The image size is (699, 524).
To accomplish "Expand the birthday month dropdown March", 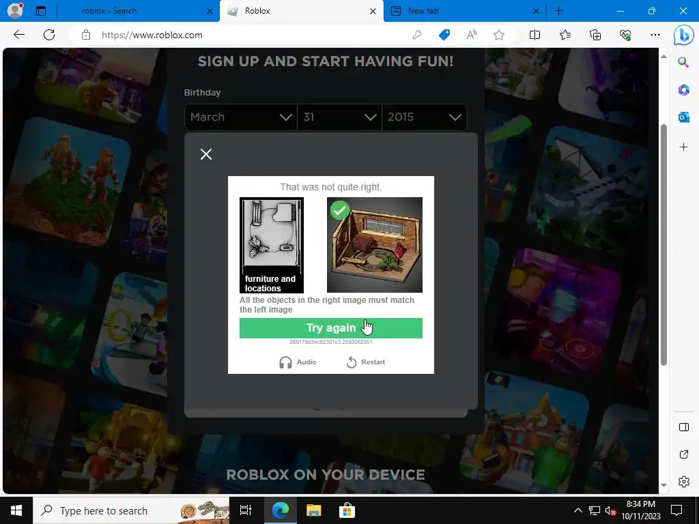I will 241,117.
